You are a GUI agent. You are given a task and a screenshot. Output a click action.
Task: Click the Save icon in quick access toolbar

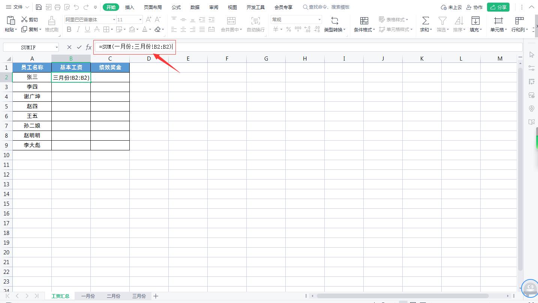[39, 7]
